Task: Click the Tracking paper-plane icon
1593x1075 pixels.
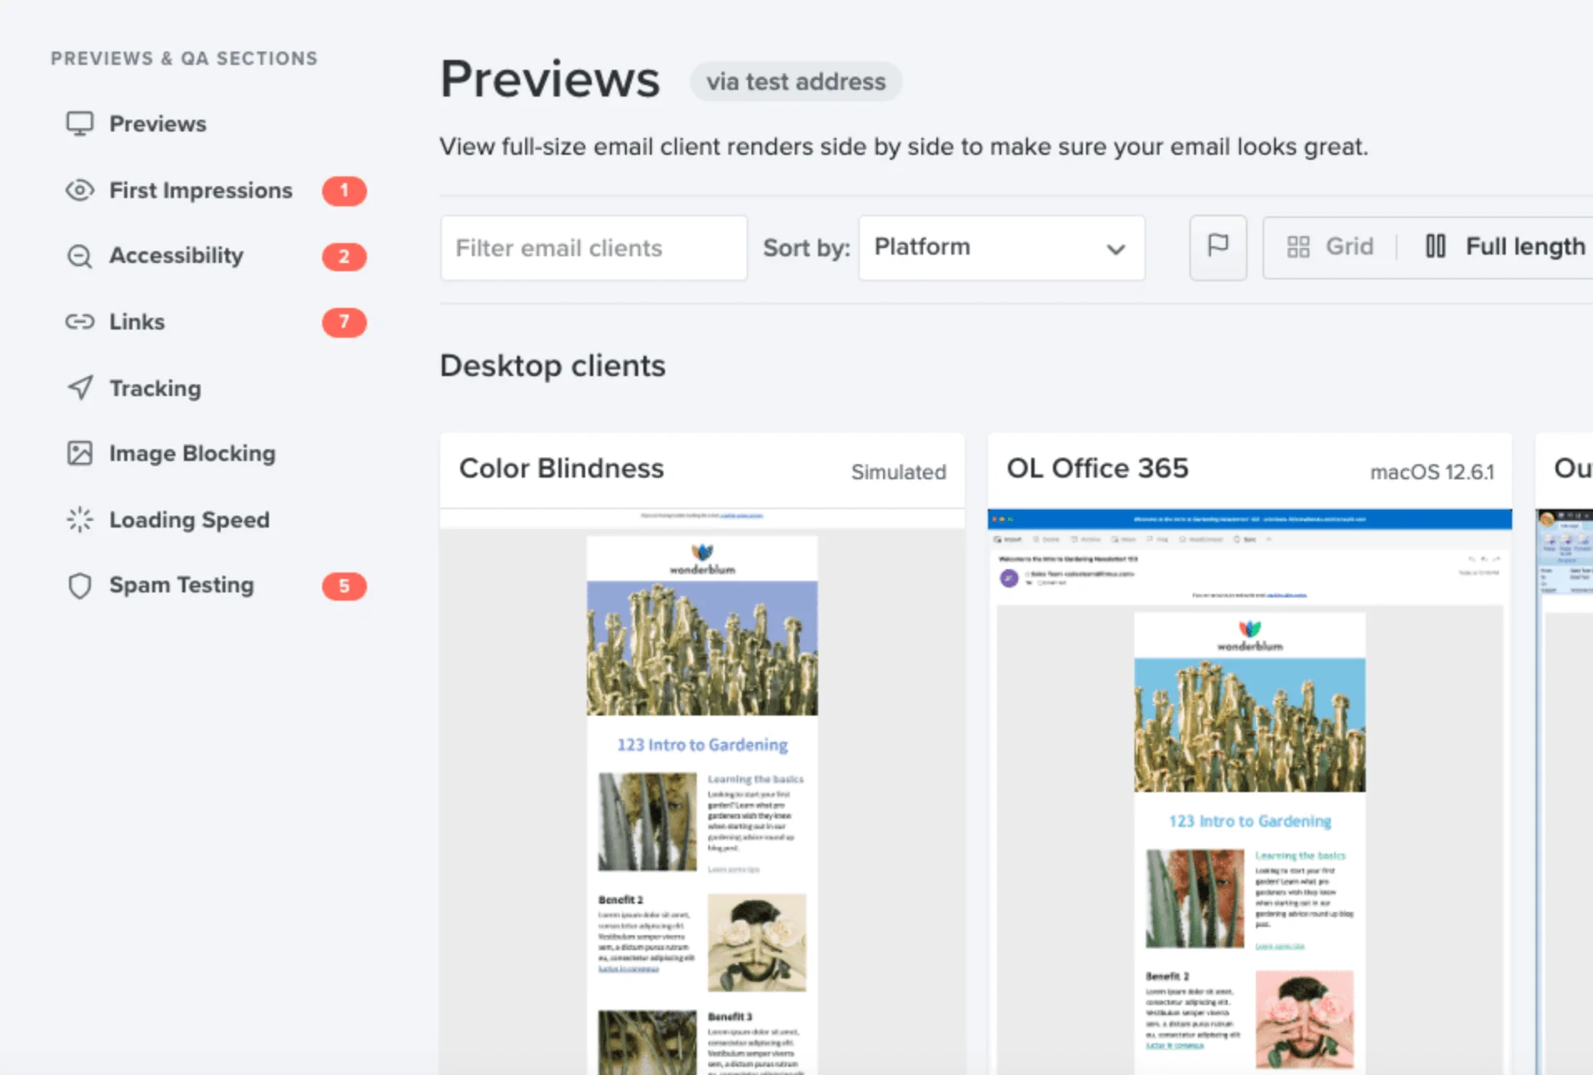Action: pos(80,388)
